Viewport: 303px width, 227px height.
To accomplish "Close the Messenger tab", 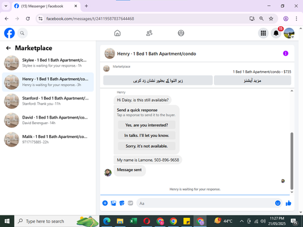I will click(x=76, y=6).
